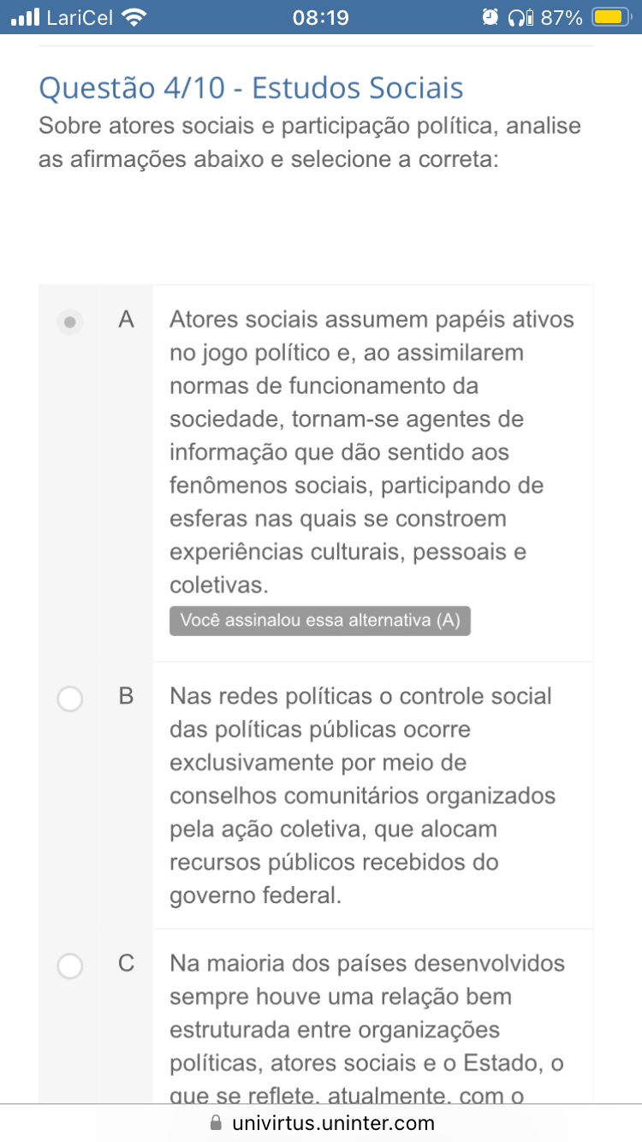Viewport: 642px width, 1142px height.
Task: Tap the cellular signal bars icon
Action: pyautogui.click(x=25, y=16)
